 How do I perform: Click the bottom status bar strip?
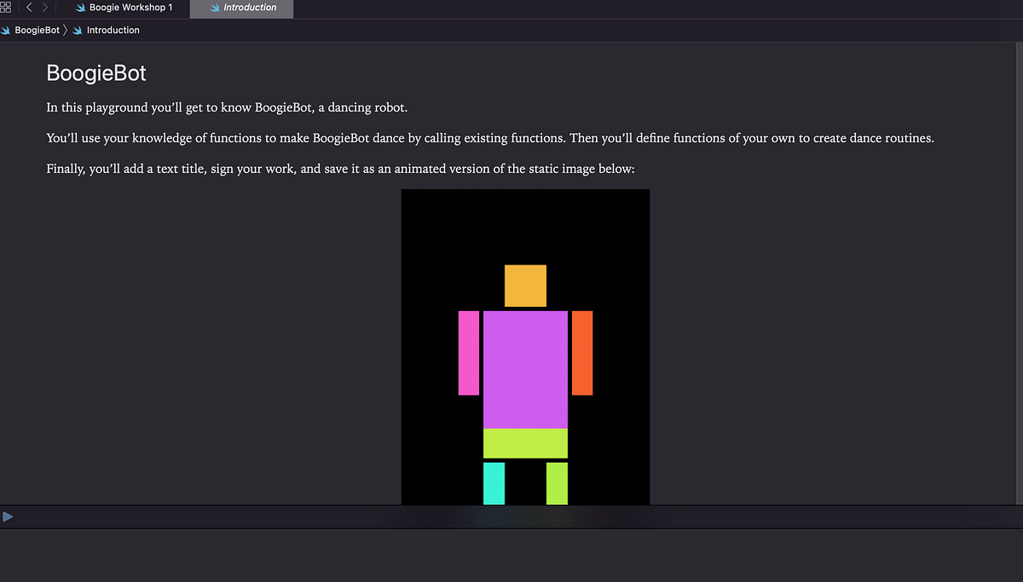[511, 516]
